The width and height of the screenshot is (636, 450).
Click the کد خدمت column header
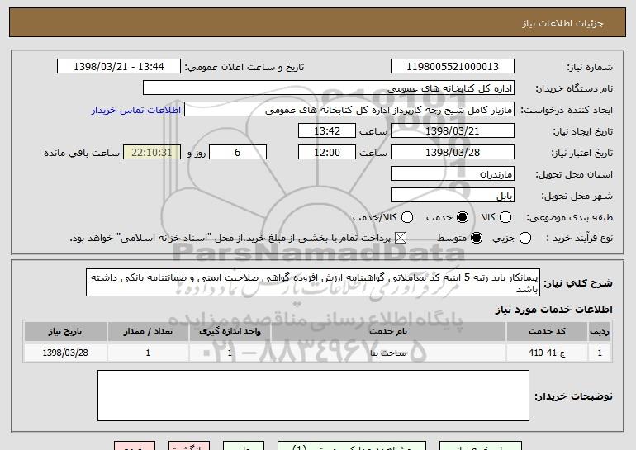click(547, 332)
